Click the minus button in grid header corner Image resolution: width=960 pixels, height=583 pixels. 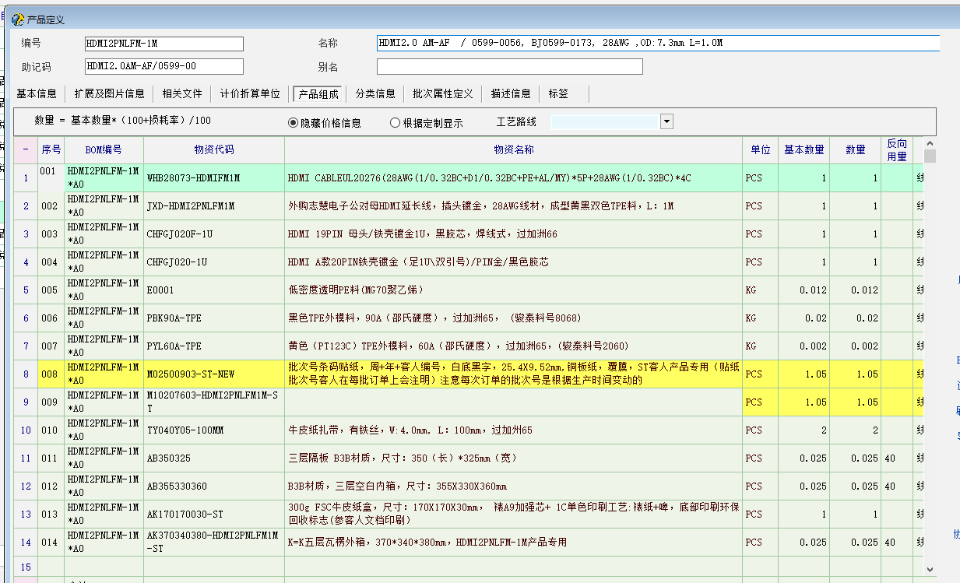[x=26, y=149]
